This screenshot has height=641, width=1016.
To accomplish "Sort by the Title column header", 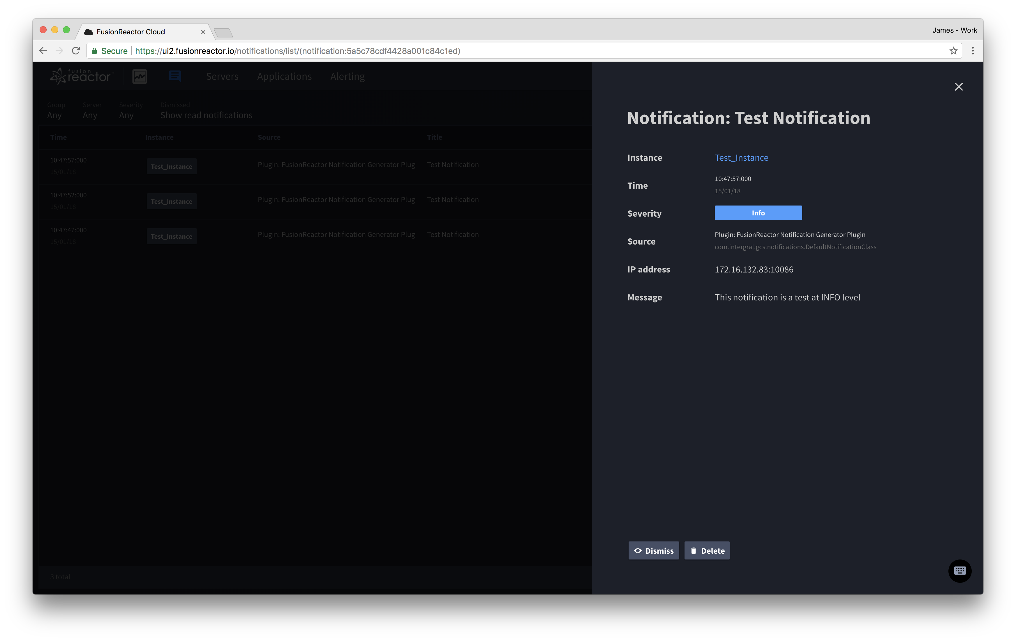I will pos(434,137).
